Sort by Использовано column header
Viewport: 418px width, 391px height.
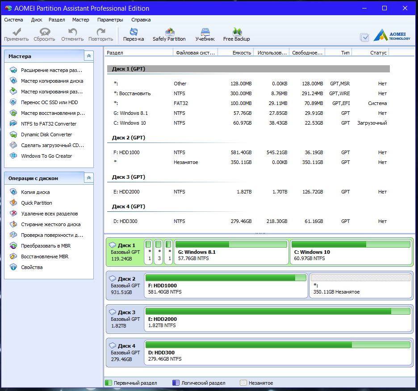272,53
